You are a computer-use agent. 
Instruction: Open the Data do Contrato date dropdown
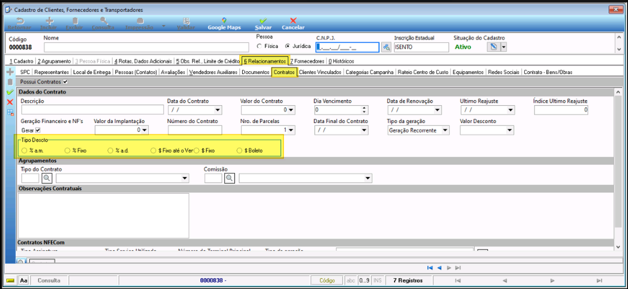point(218,110)
